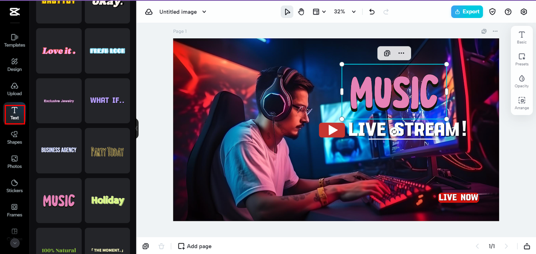The width and height of the screenshot is (536, 254).
Task: Select the pointer select tool
Action: pyautogui.click(x=287, y=12)
